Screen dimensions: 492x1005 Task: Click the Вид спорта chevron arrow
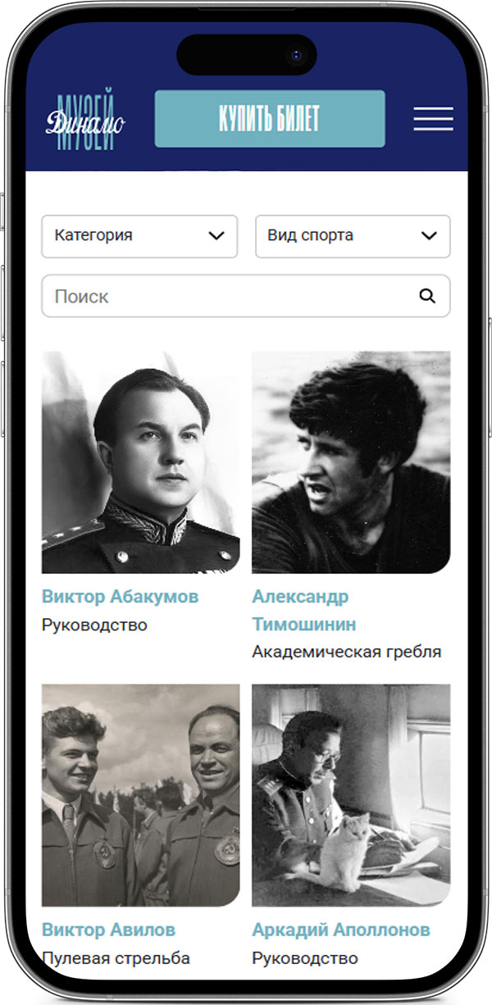tap(429, 236)
